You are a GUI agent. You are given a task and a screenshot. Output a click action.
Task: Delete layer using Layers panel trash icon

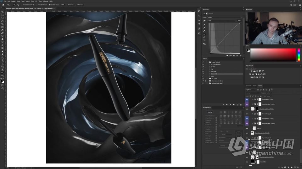[x=298, y=167]
